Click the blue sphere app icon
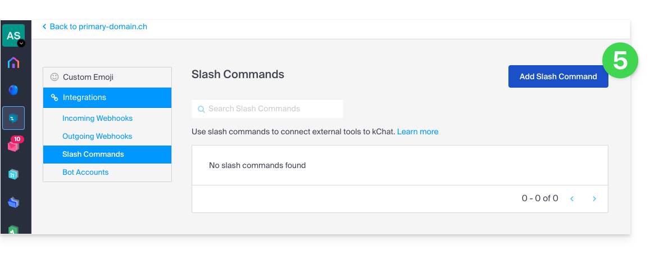Viewport: 650px width, 254px height. [13, 90]
